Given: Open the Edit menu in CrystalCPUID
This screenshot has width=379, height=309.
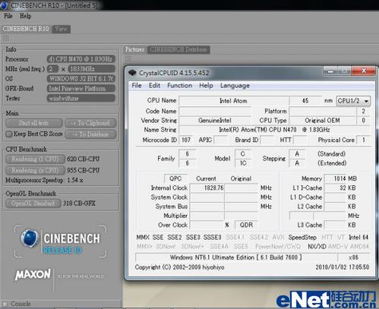Looking at the screenshot, I should [x=154, y=86].
